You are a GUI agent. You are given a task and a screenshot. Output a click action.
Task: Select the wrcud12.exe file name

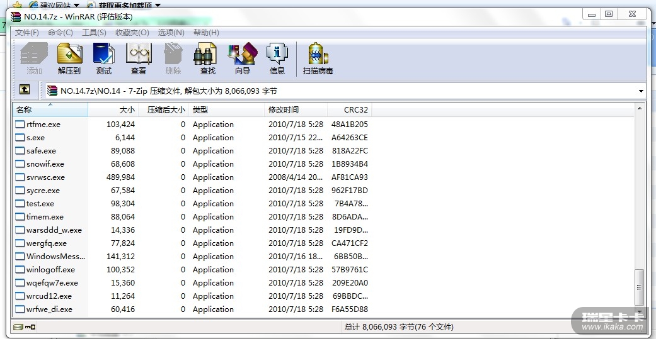49,296
